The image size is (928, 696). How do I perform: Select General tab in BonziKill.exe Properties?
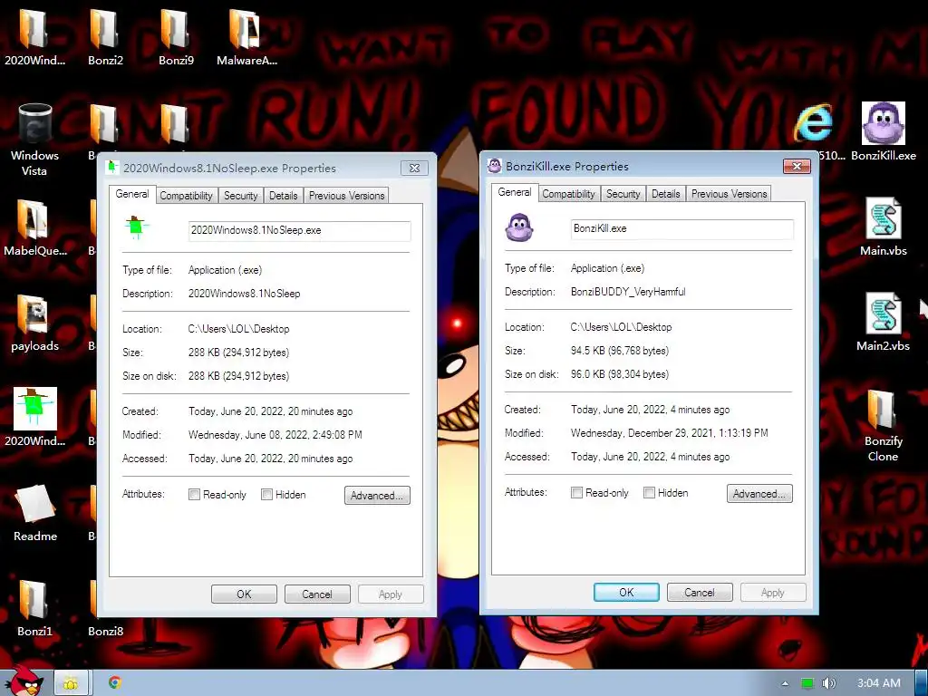coord(515,192)
